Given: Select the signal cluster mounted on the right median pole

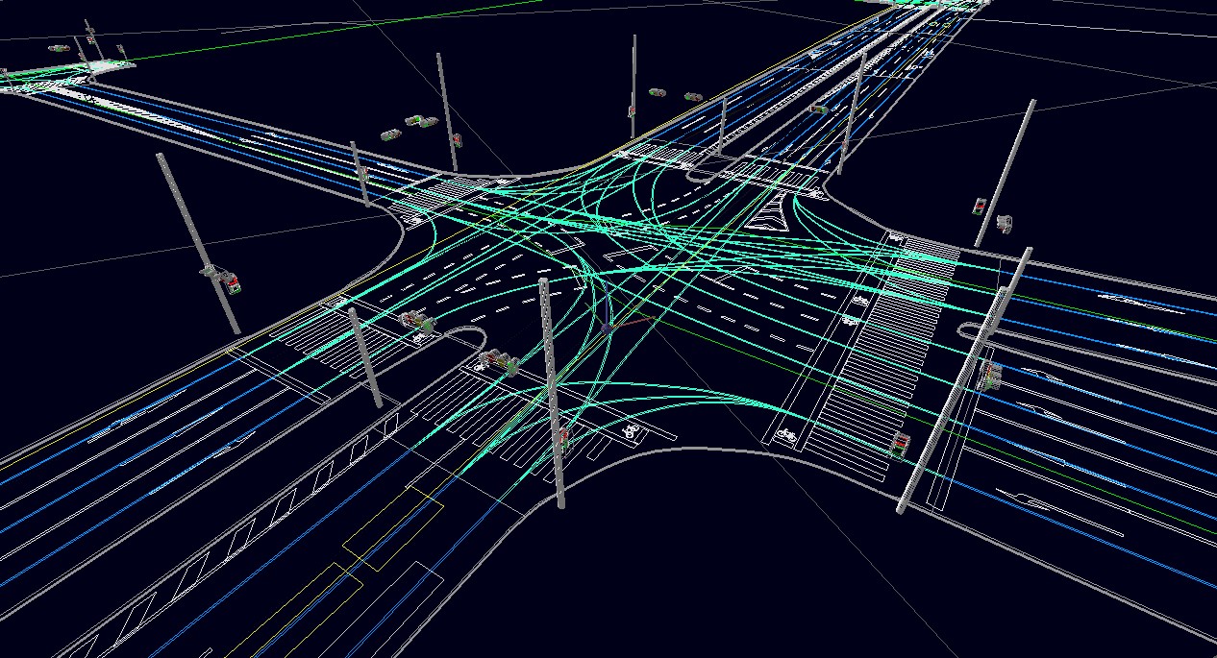Looking at the screenshot, I should 988,373.
